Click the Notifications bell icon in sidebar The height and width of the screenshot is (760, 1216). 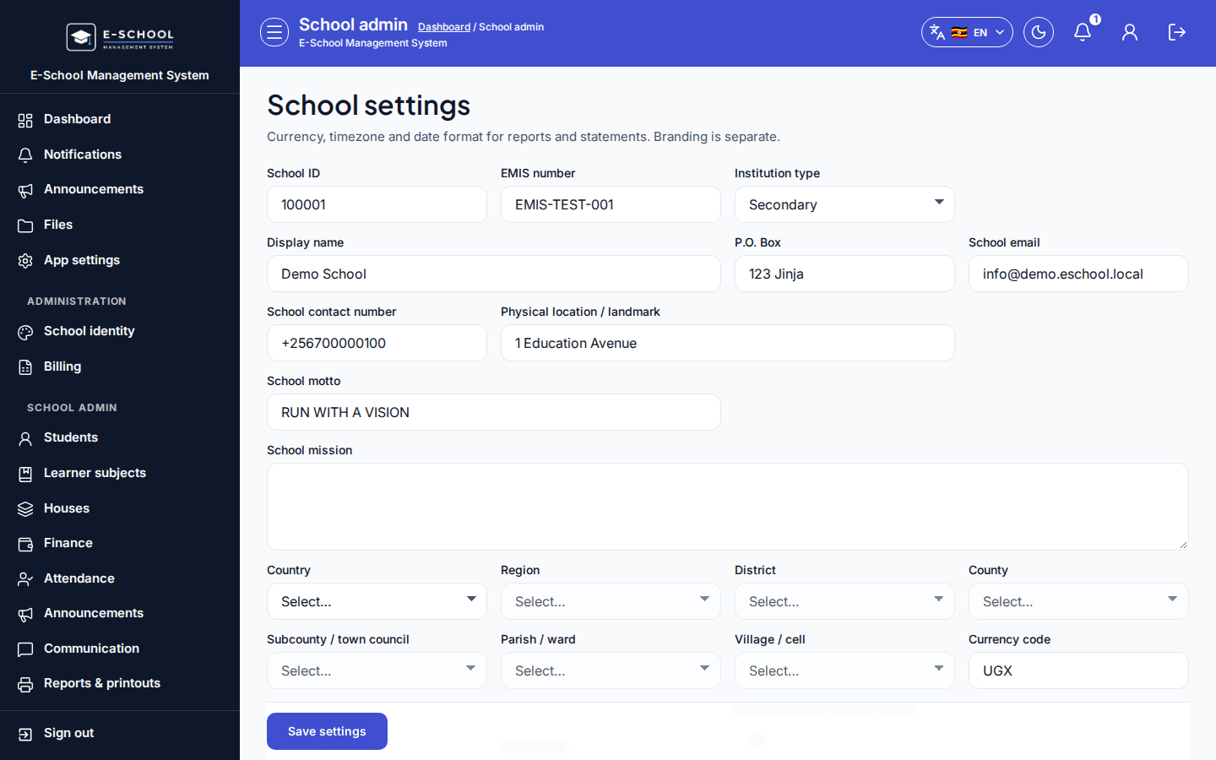pos(25,155)
